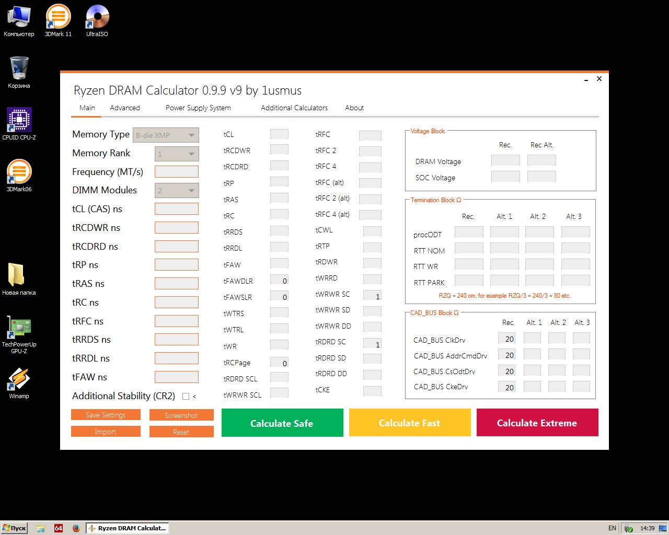Click the RTT PARK Alt. 3 field
The image size is (669, 535).
tap(575, 281)
